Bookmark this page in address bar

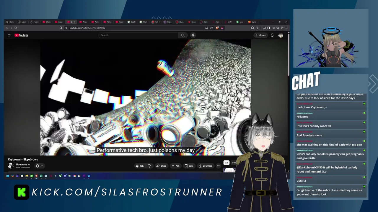61,28
